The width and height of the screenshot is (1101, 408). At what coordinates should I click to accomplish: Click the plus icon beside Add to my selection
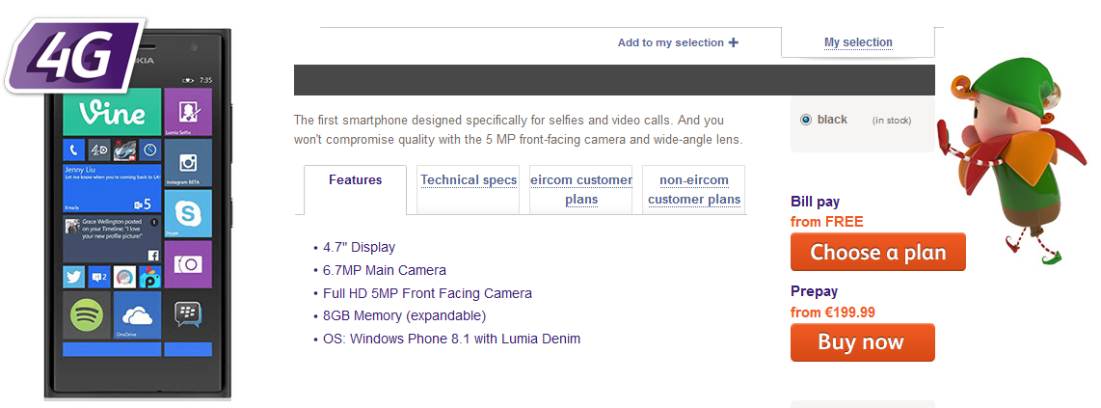tap(733, 42)
